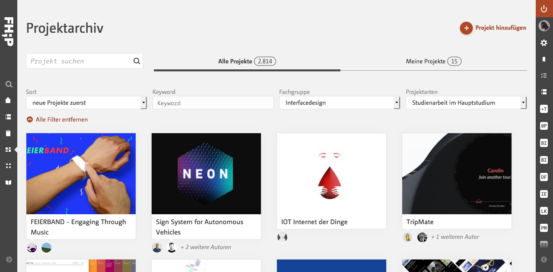Open user profile avatar in right sidebar

pyautogui.click(x=544, y=26)
